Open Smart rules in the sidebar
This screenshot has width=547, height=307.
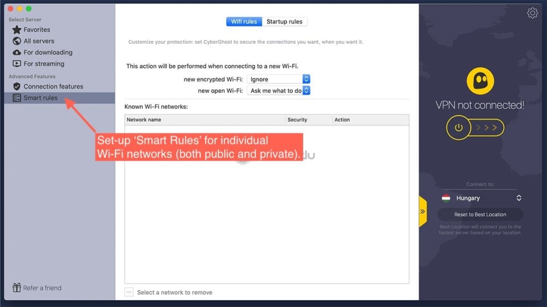point(59,98)
